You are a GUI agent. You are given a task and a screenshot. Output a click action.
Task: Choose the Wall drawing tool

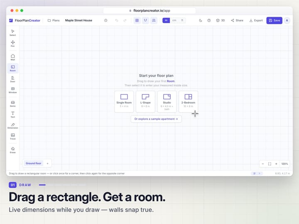point(13,57)
